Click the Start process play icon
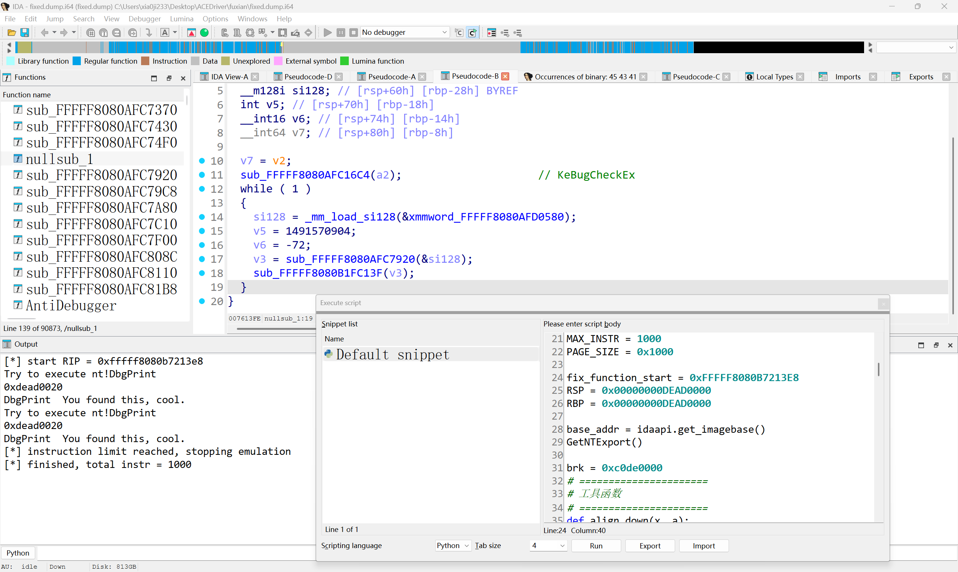Screen dimensions: 958x572 tap(327, 33)
